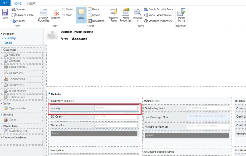Select the Last Campaign Date field
The width and height of the screenshot is (246, 156).
187,117
